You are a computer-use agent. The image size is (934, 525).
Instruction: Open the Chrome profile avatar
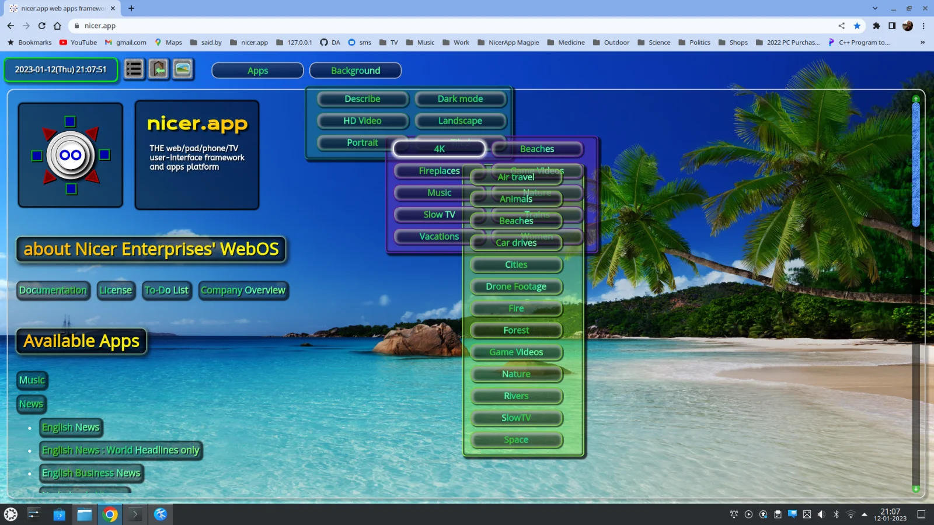(908, 26)
